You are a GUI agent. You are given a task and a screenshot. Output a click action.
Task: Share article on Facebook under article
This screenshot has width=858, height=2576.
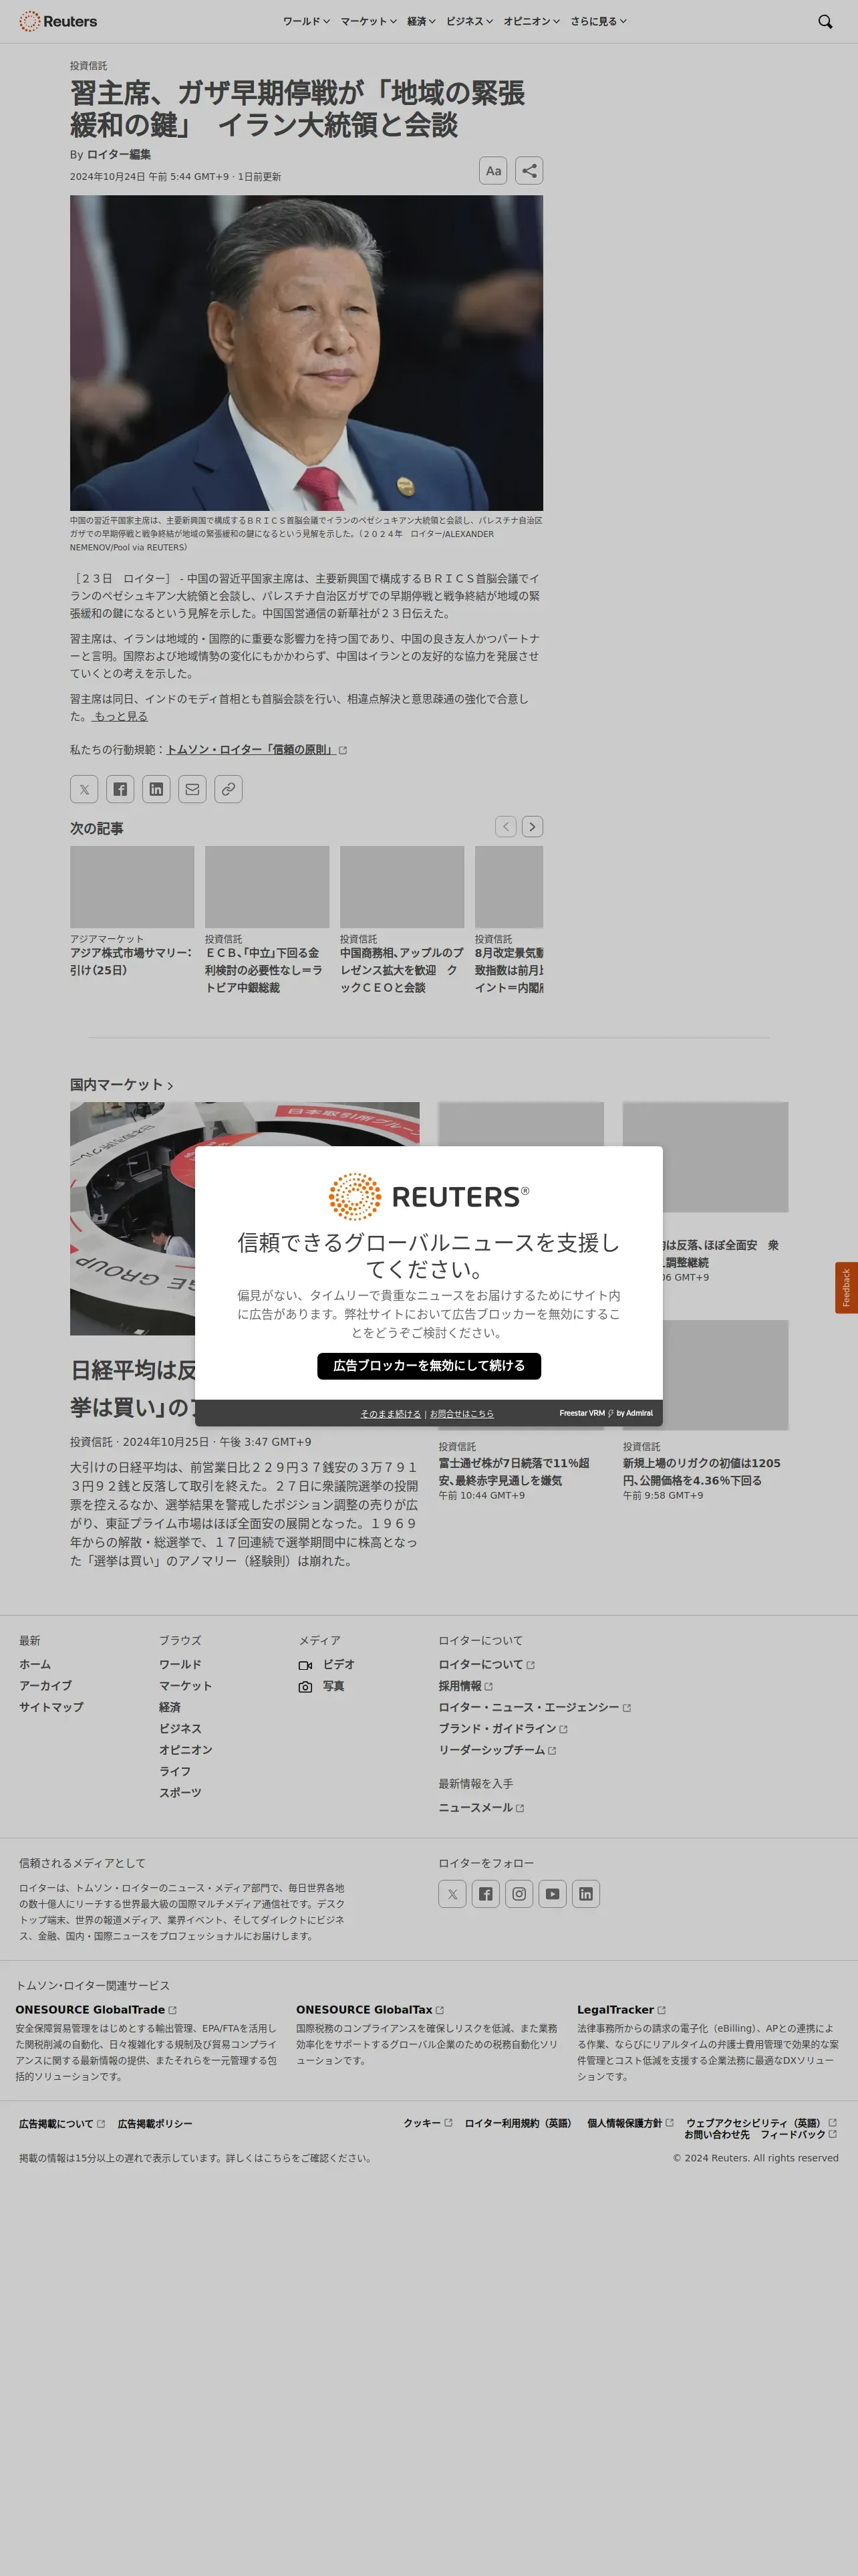(120, 789)
